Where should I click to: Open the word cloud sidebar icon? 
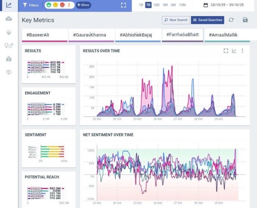pyautogui.click(x=9, y=19)
